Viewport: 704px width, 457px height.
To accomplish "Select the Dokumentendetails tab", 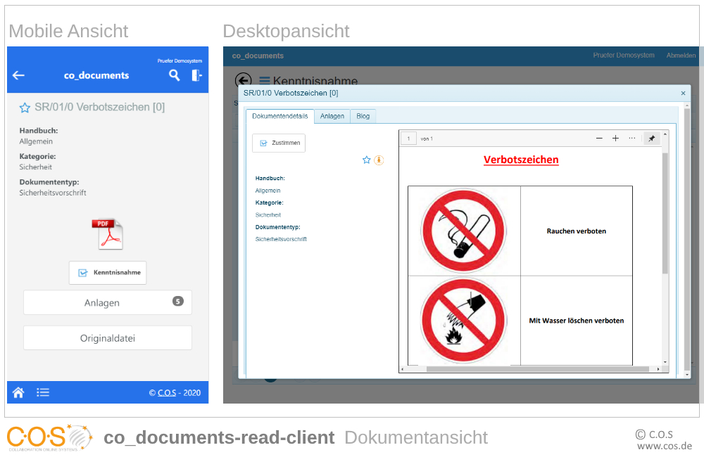I will 280,116.
